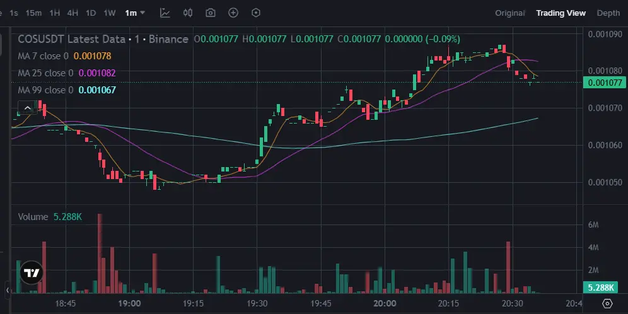Click the 19:00 time axis label
The image size is (628, 314).
(x=130, y=303)
